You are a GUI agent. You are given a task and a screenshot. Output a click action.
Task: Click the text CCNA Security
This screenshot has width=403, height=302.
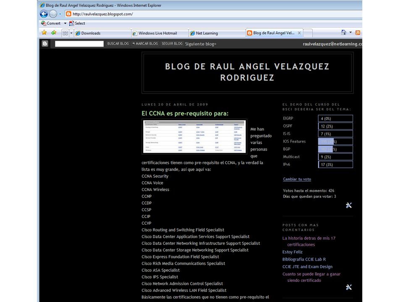click(155, 176)
